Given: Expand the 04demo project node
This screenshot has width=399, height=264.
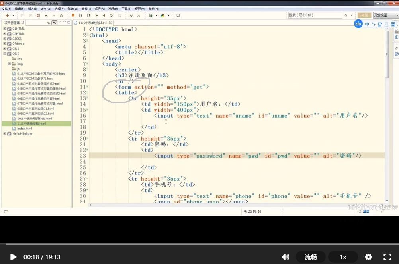Looking at the screenshot, I should coord(5,44).
